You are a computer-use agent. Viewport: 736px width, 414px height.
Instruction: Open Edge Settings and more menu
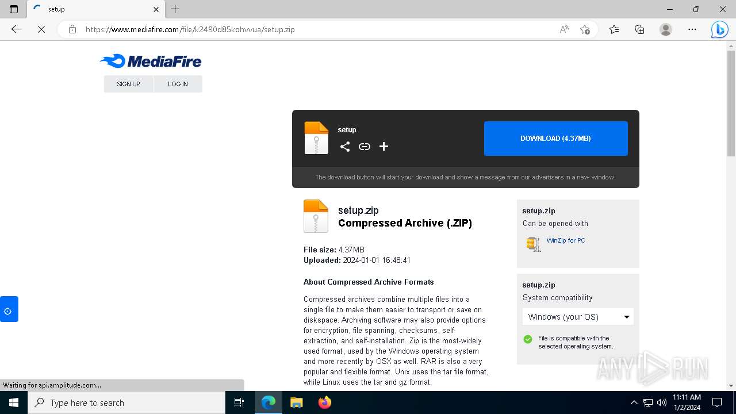tap(692, 29)
